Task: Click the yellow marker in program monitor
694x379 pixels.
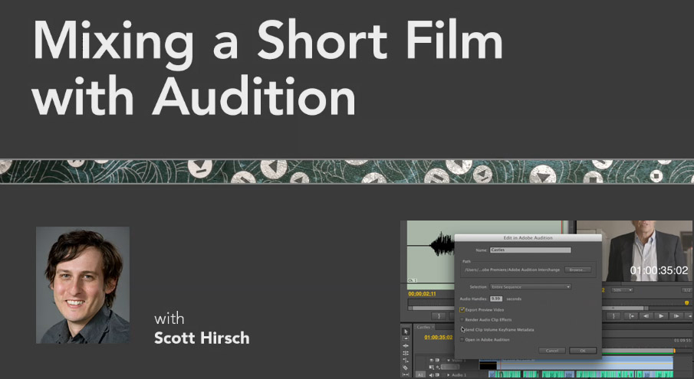Action: [x=687, y=303]
